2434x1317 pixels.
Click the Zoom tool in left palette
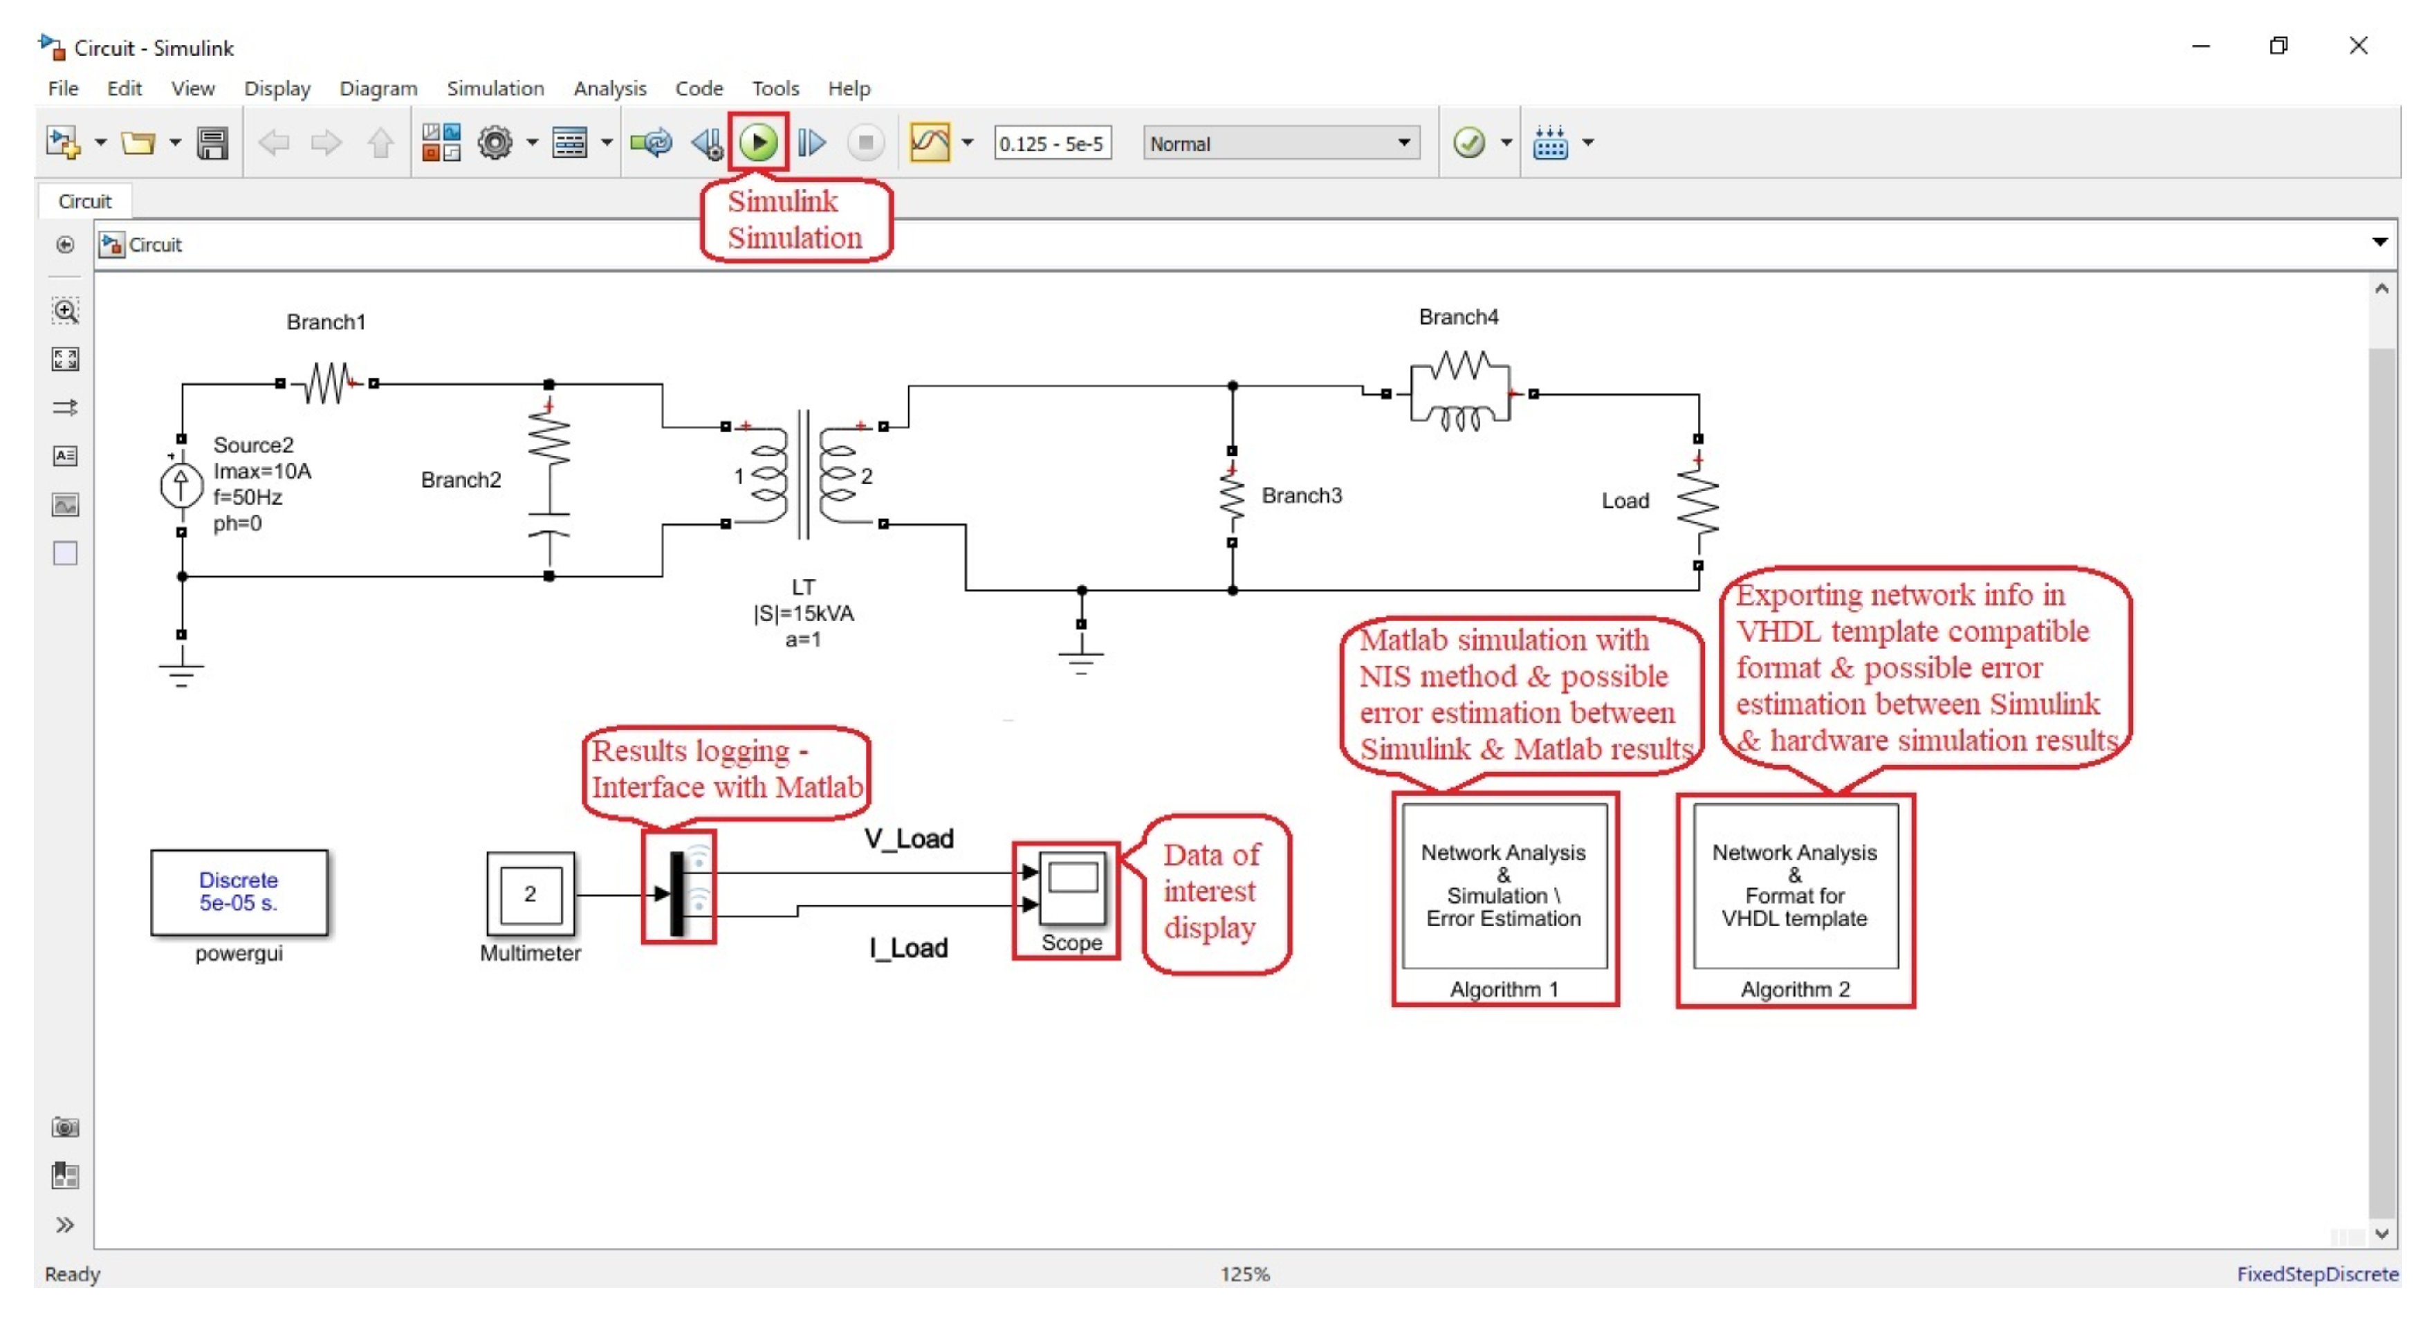tap(65, 311)
